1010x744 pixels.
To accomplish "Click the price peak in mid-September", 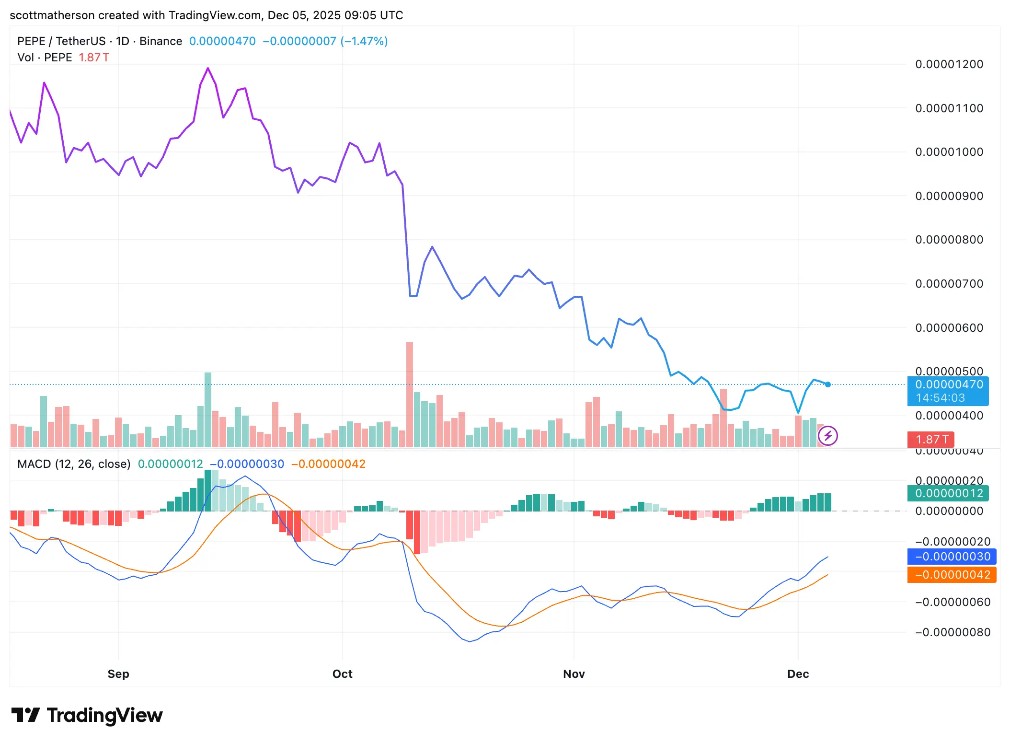I will [208, 69].
